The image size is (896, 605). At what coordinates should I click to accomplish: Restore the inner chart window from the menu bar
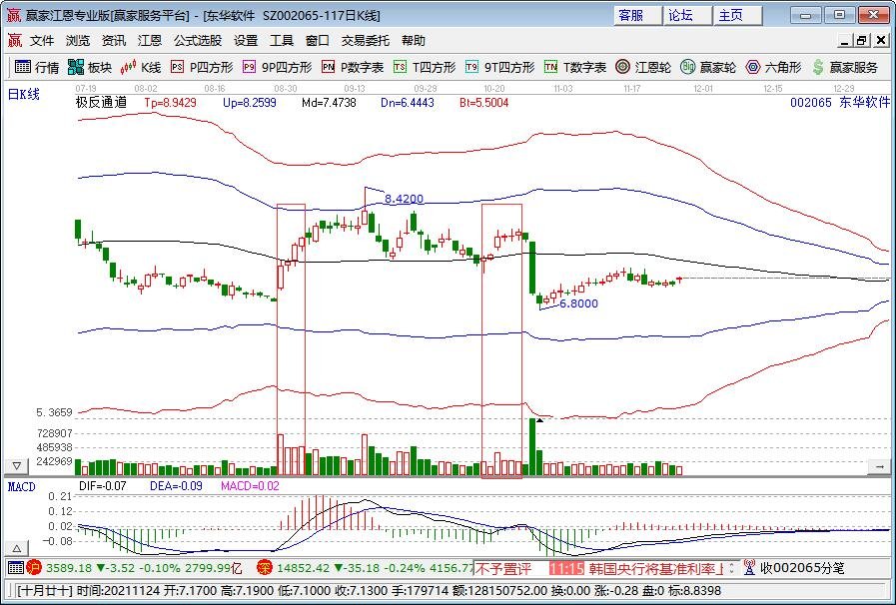[862, 41]
